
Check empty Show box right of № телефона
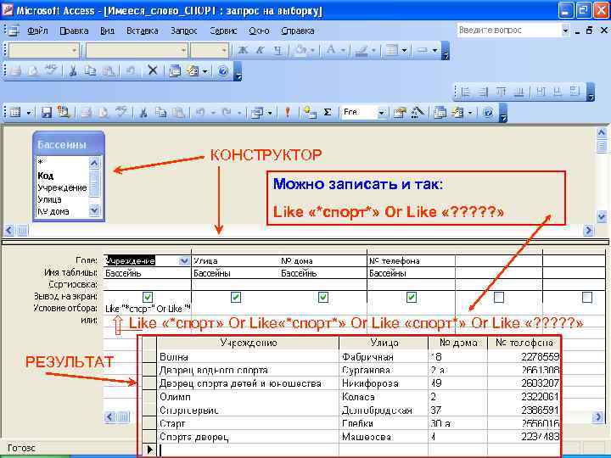[499, 297]
